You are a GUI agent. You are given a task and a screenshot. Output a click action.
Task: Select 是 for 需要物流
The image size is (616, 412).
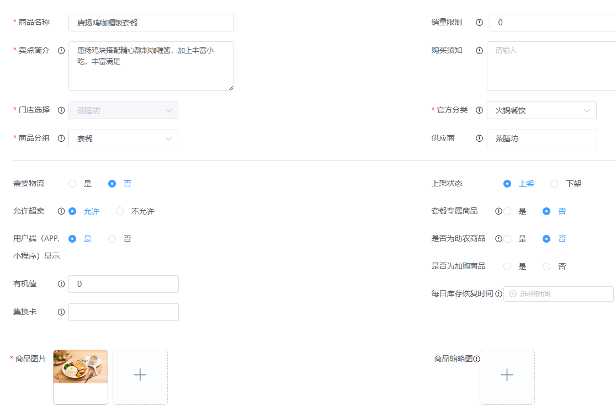click(72, 184)
